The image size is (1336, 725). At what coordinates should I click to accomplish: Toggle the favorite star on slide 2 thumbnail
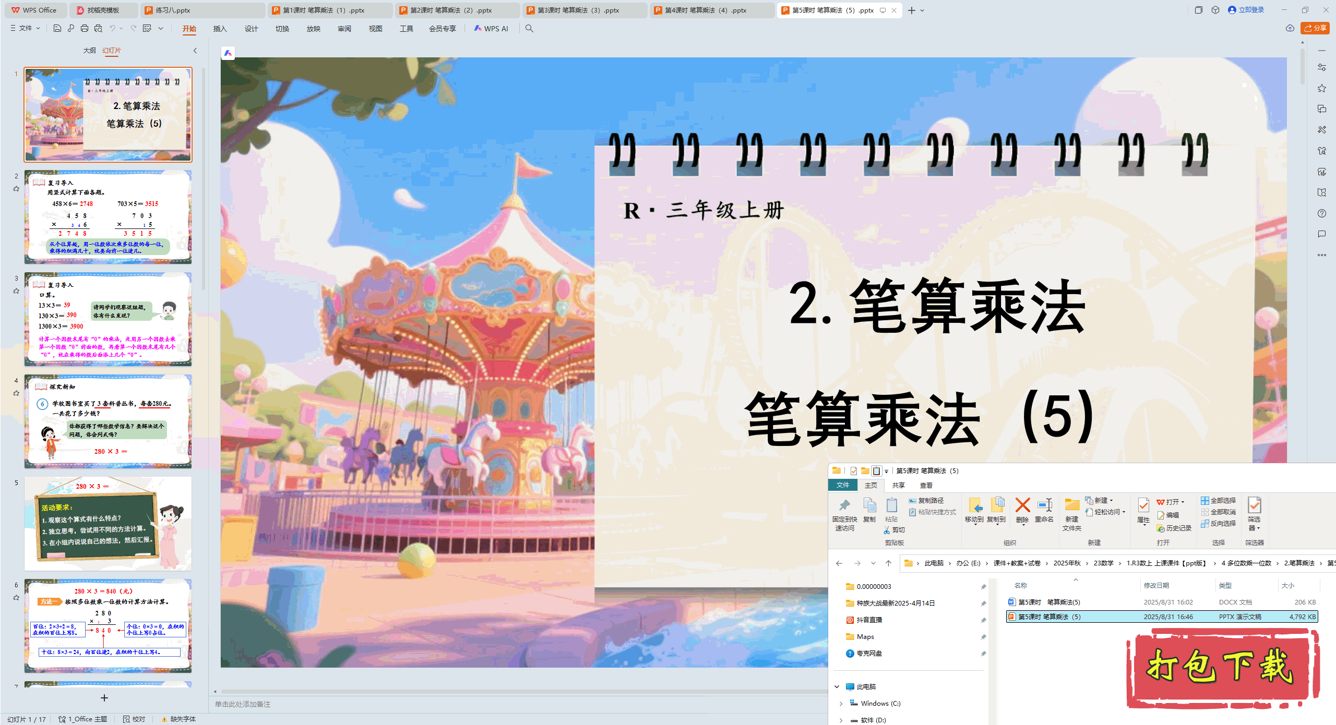pyautogui.click(x=16, y=189)
